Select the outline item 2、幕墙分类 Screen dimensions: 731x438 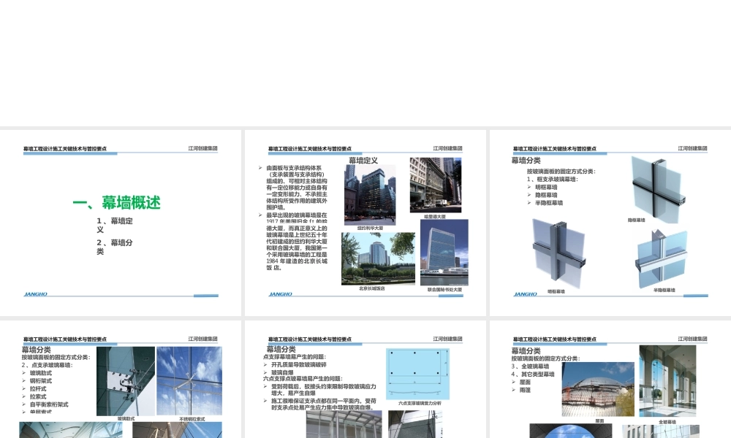[x=115, y=247]
